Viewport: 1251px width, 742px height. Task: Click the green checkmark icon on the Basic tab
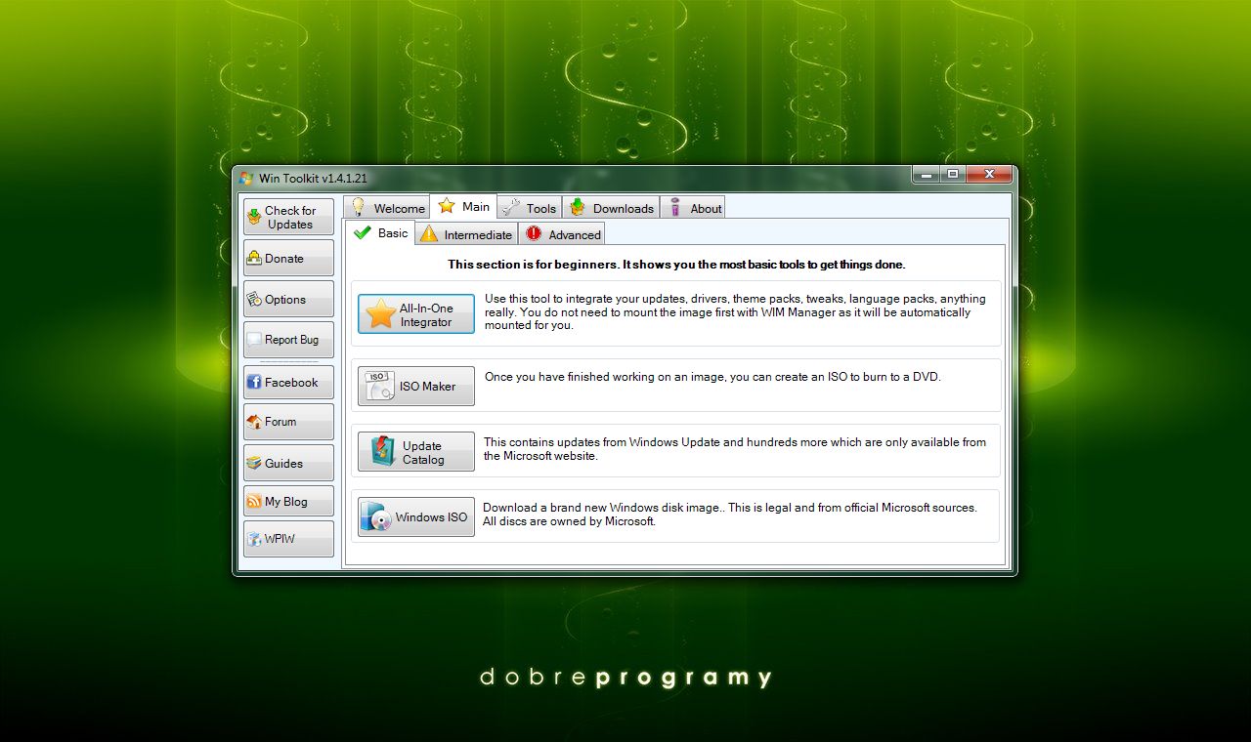pyautogui.click(x=363, y=233)
